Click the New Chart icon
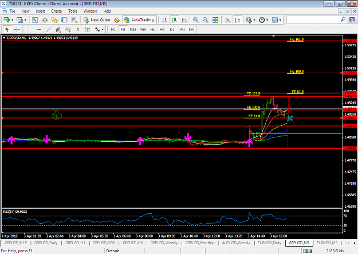358x254 pixels. [7, 20]
